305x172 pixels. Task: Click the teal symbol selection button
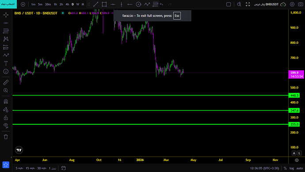(x=8, y=4)
